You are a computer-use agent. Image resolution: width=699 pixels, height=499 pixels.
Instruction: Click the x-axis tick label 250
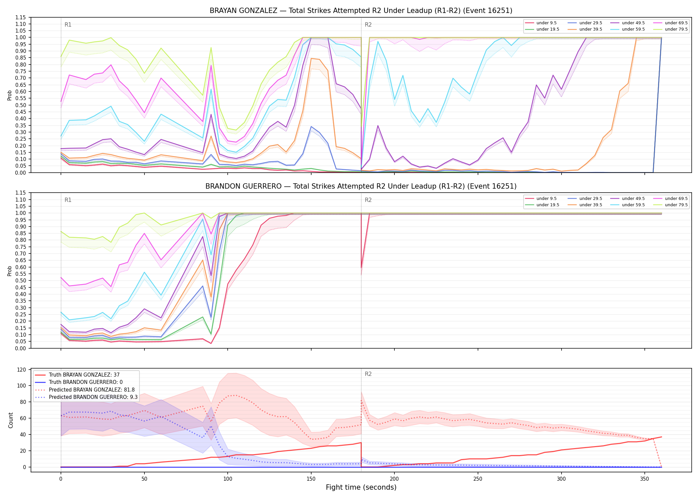pyautogui.click(x=478, y=479)
